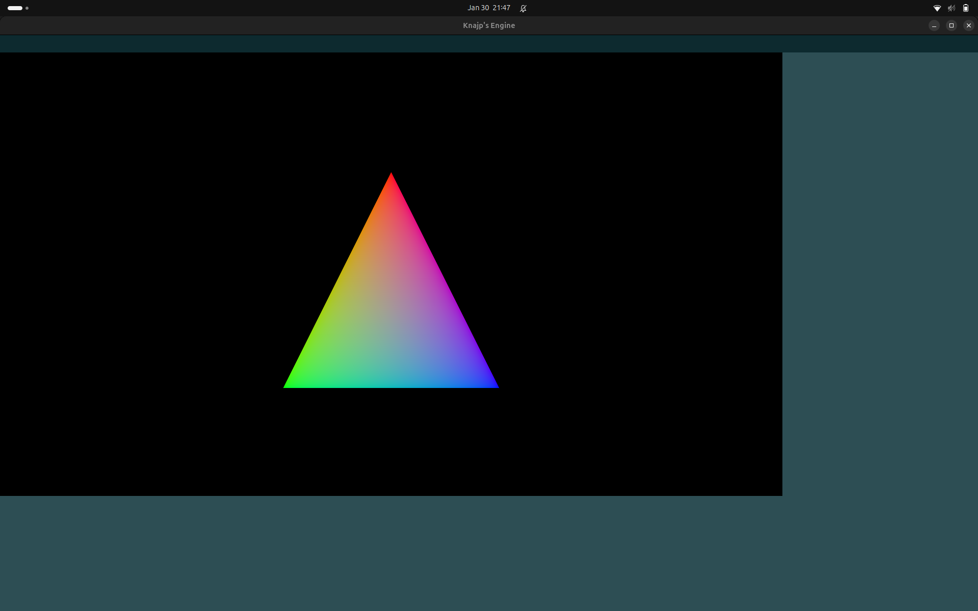
Task: Click the black viewport area above the triangle
Action: pyautogui.click(x=391, y=112)
